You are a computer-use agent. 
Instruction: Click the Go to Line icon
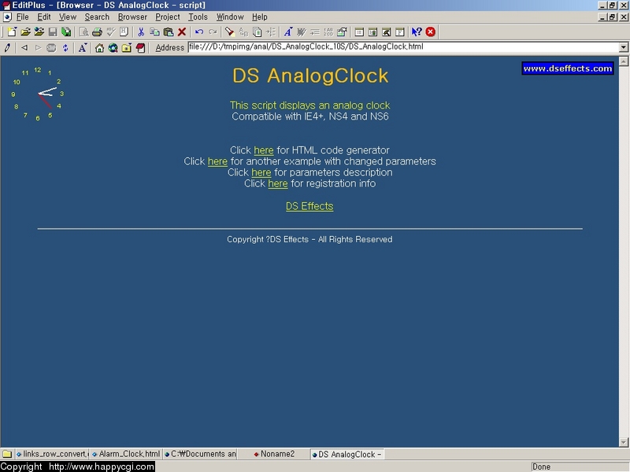[271, 32]
